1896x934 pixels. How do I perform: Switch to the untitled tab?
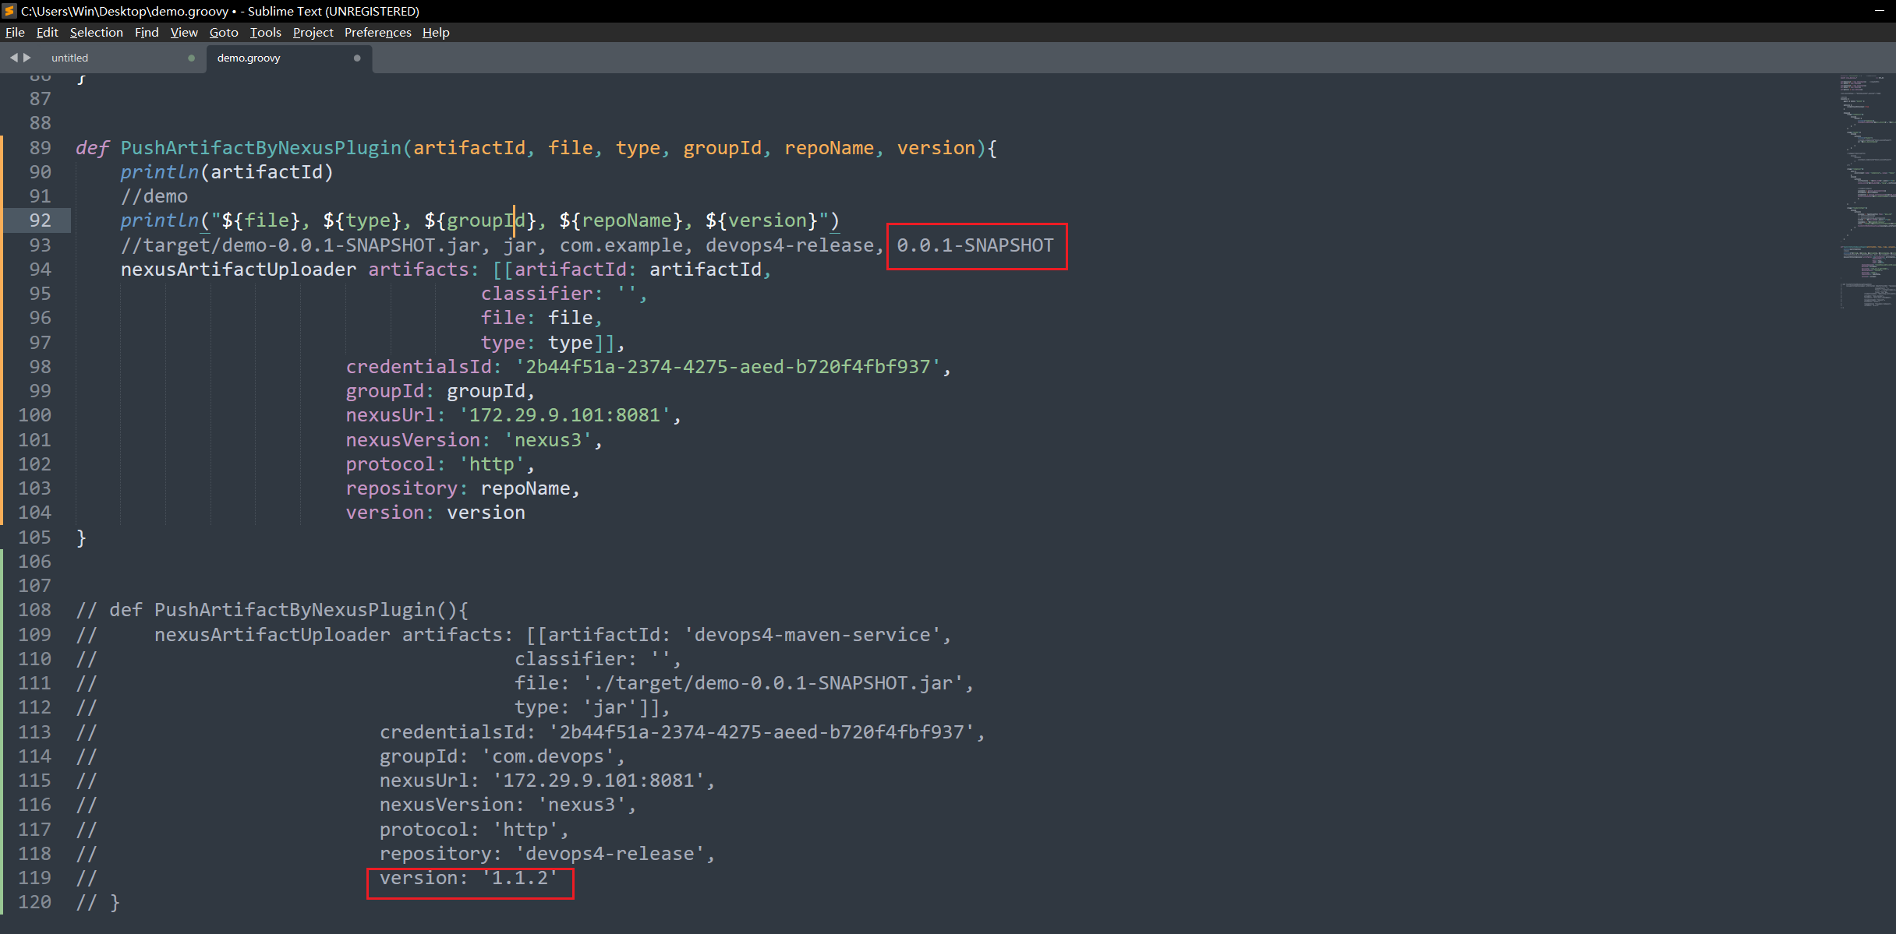(x=117, y=58)
